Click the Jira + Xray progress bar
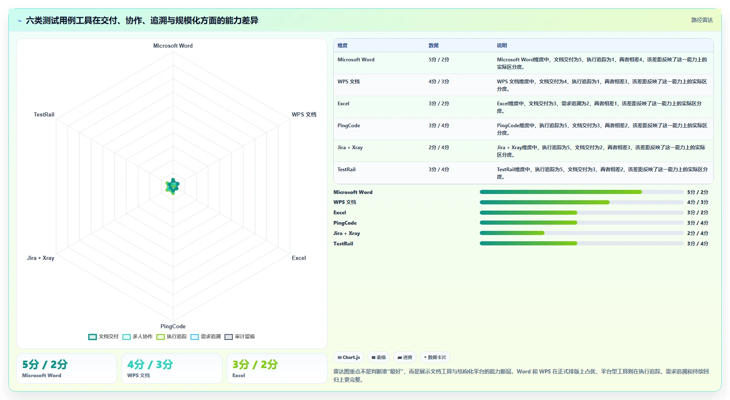The image size is (730, 400). point(581,233)
